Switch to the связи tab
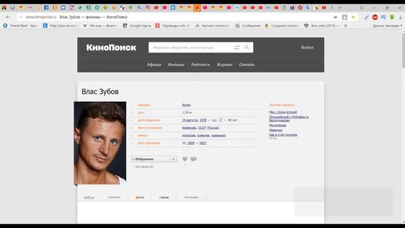Screen dimensions: 405x228 164,197
